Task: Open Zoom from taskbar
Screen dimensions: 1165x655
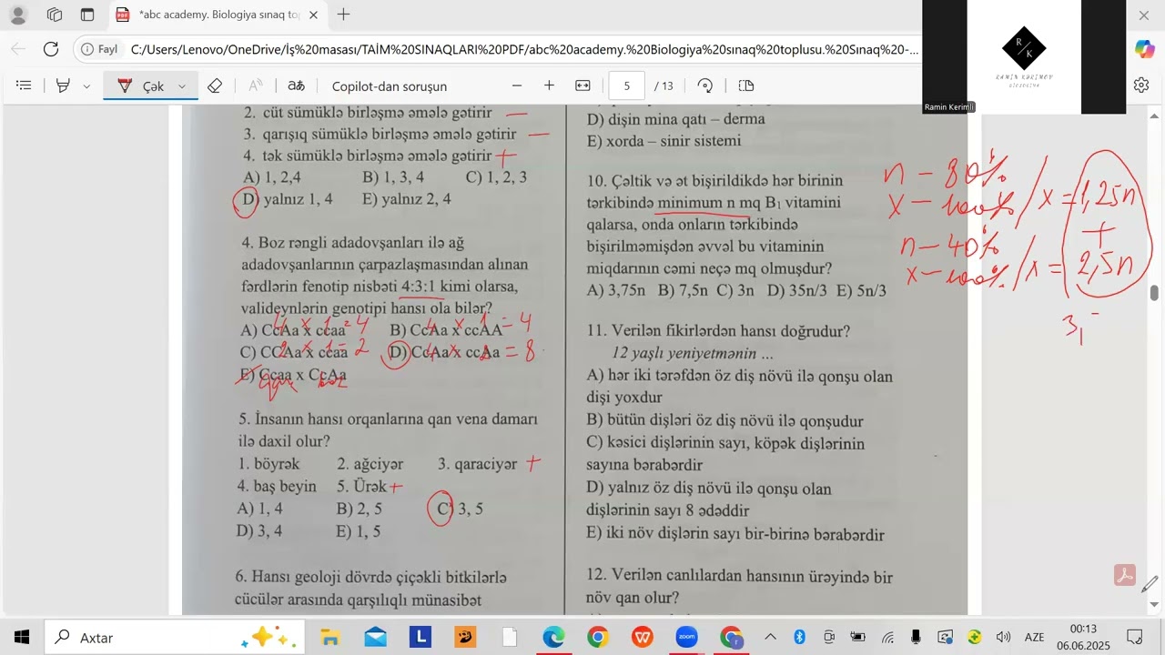Action: tap(687, 637)
